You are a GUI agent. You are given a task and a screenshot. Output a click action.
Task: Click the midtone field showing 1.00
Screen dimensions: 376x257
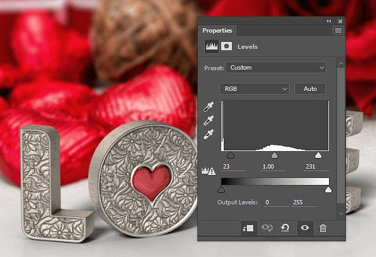pyautogui.click(x=273, y=167)
